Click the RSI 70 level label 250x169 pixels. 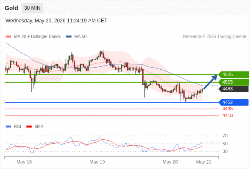tap(225, 136)
